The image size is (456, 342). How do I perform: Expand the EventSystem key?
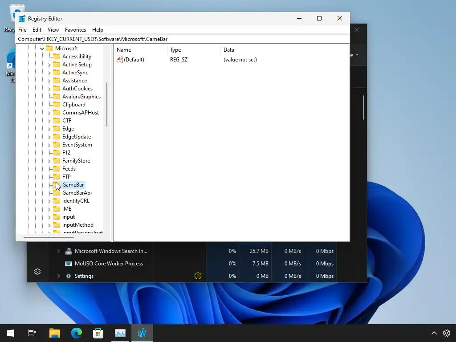(x=49, y=145)
